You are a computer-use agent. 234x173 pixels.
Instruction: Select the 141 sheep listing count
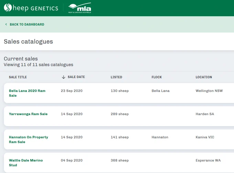120,137
